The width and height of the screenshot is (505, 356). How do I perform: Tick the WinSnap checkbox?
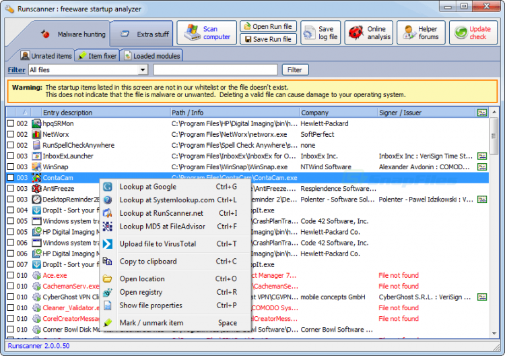(x=11, y=167)
